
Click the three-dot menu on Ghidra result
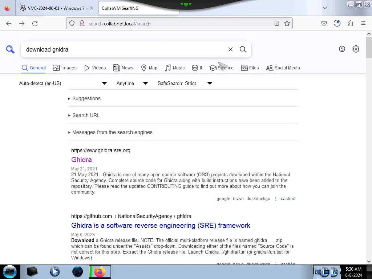click(x=276, y=199)
